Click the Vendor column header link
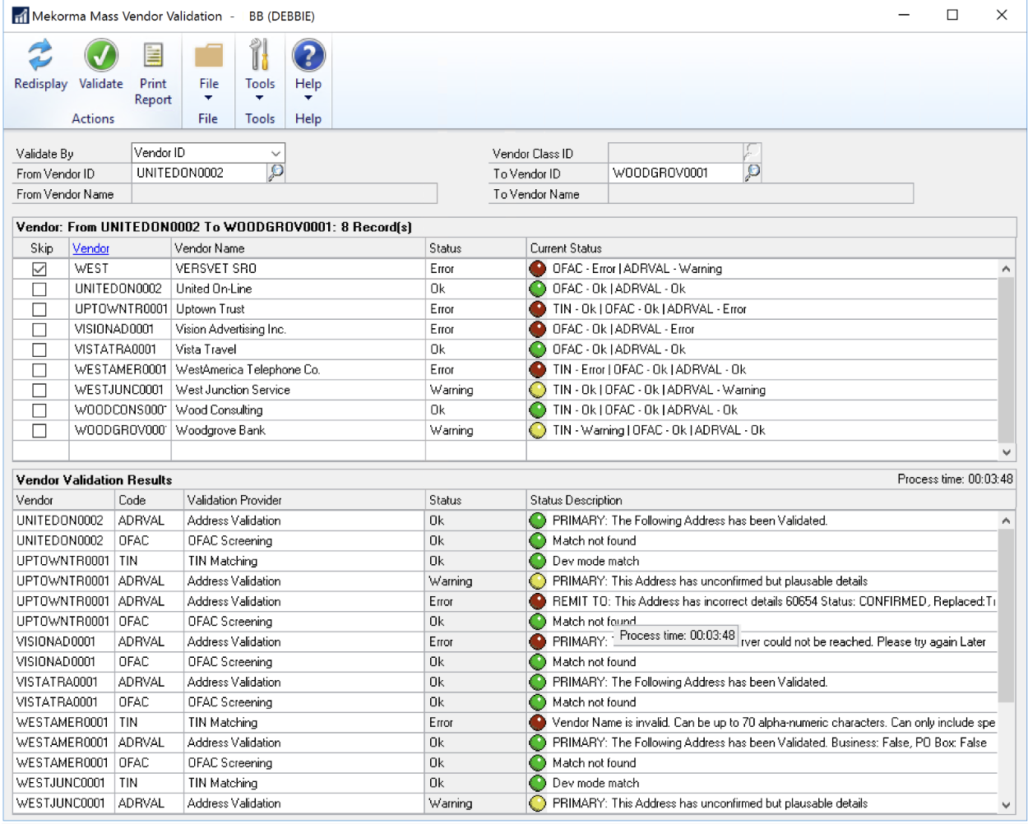Image resolution: width=1028 pixels, height=824 pixels. (x=90, y=248)
